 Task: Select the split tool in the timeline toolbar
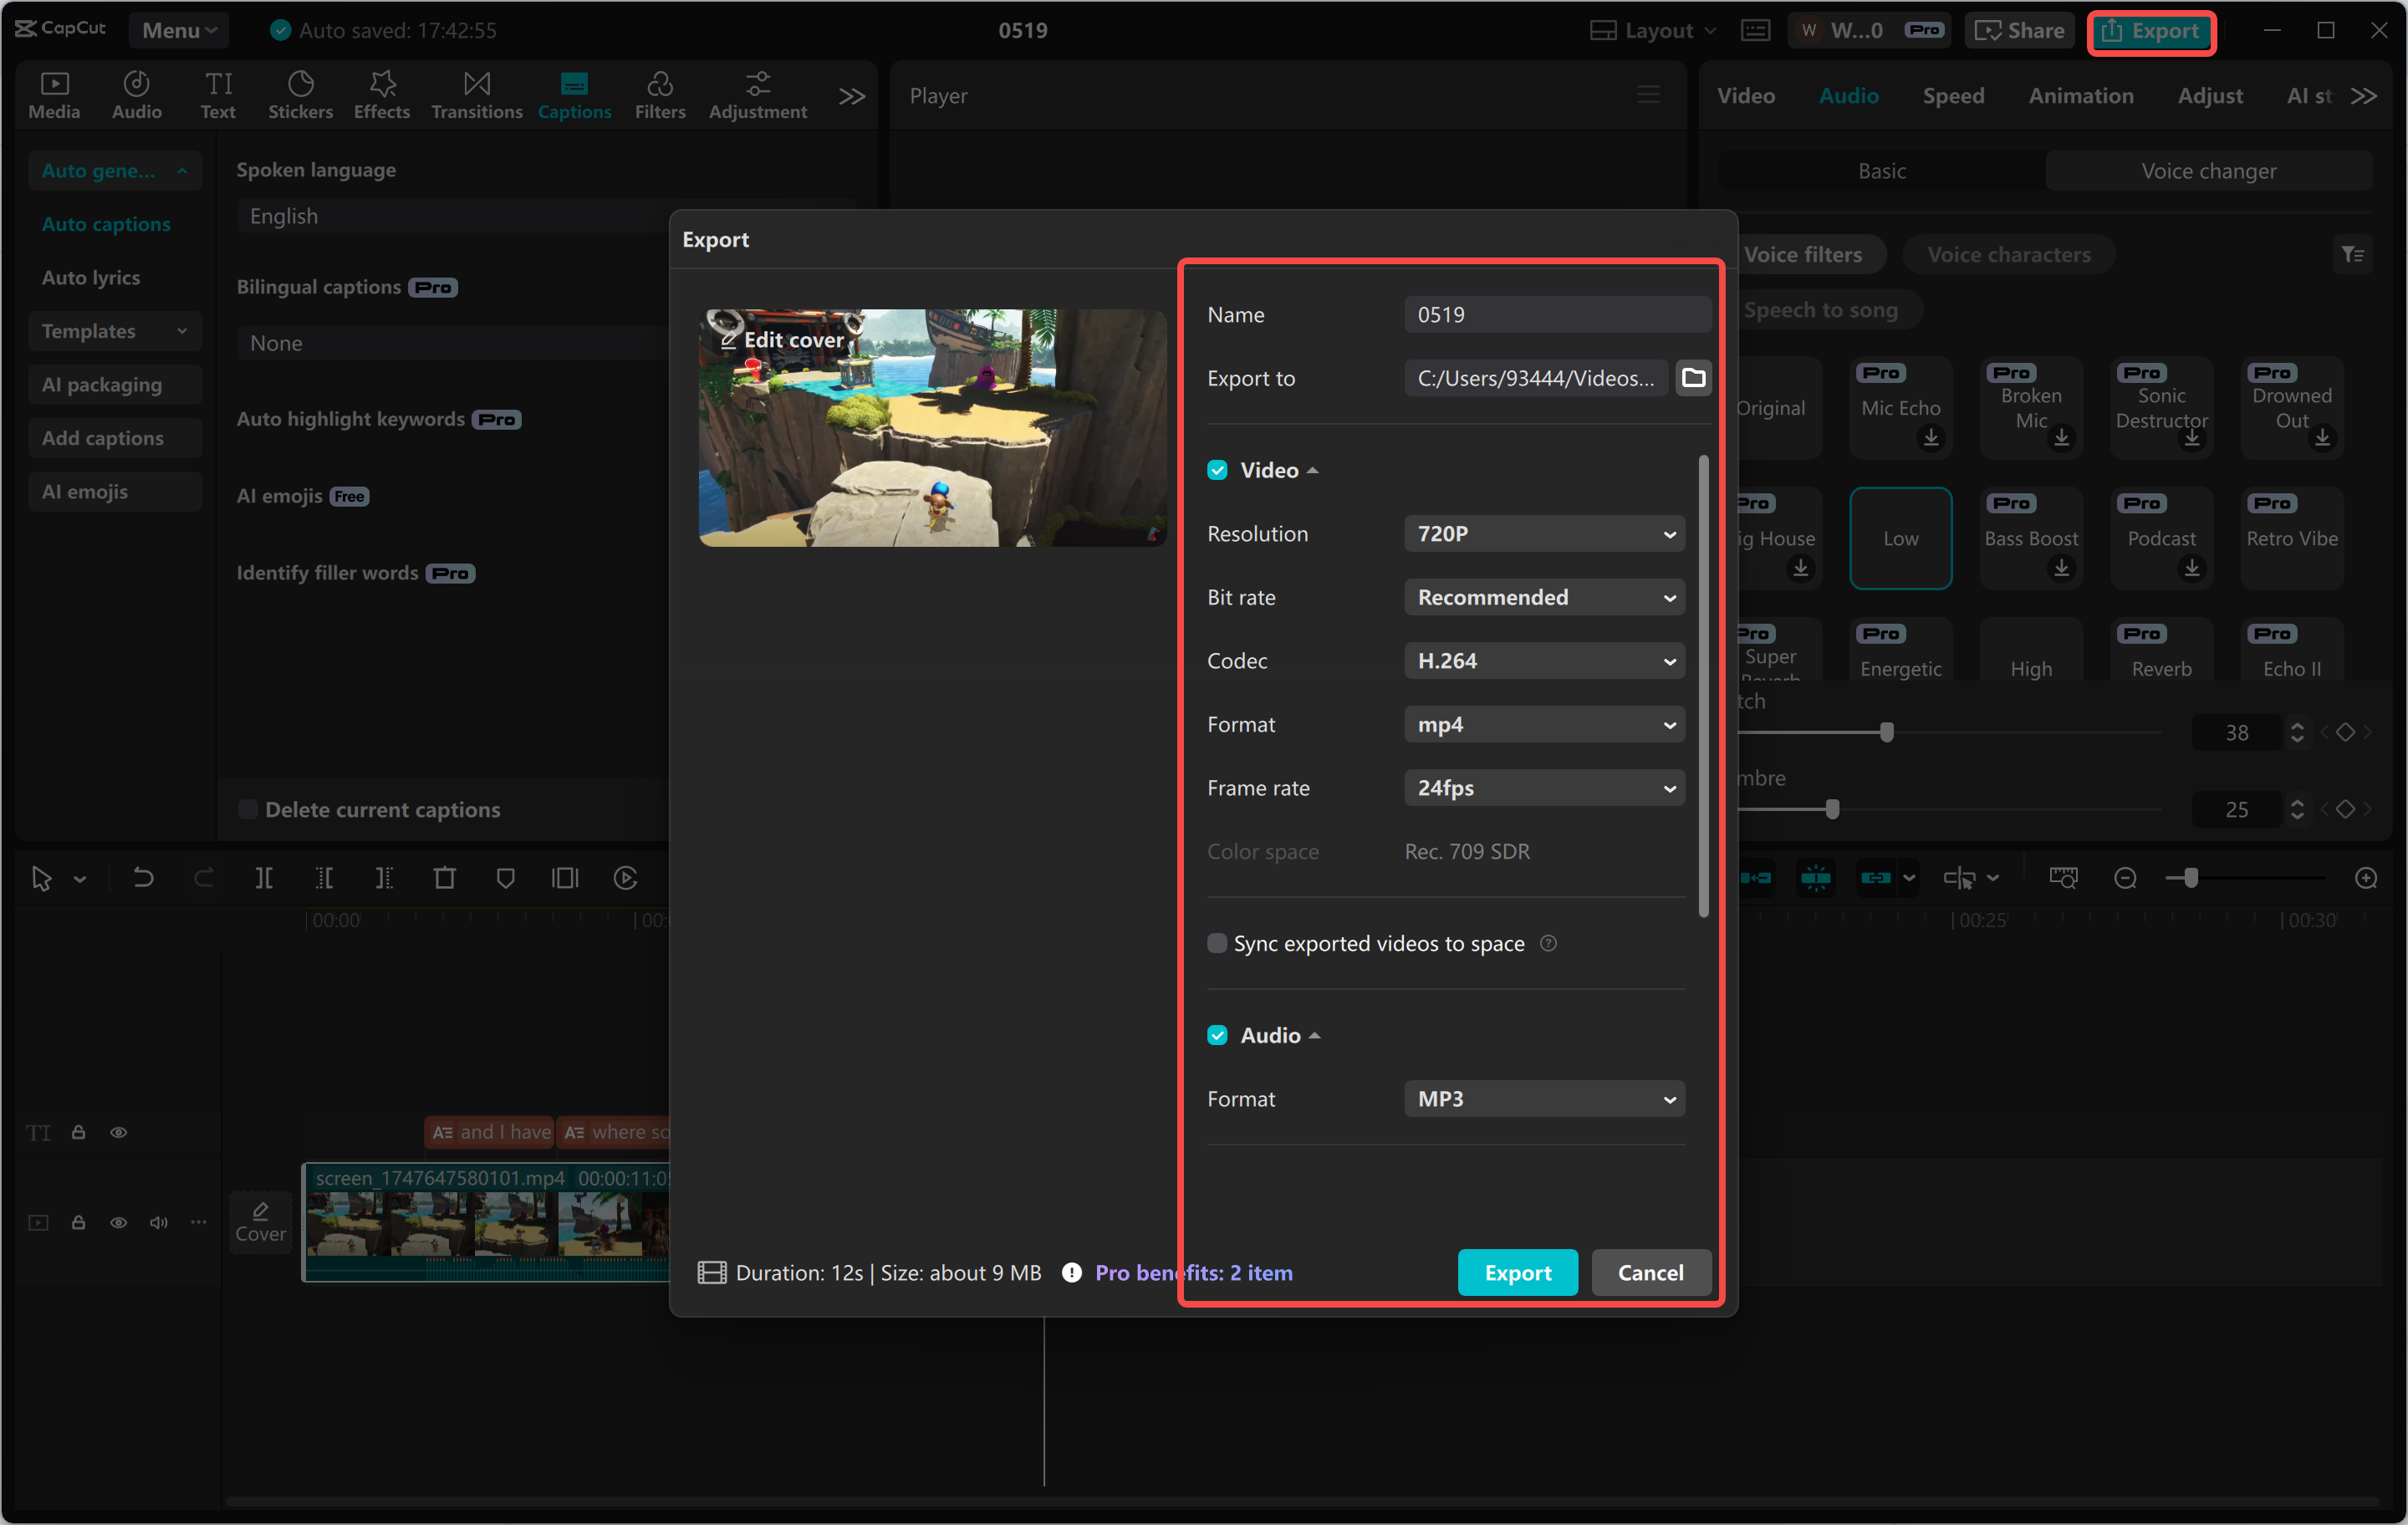point(265,877)
